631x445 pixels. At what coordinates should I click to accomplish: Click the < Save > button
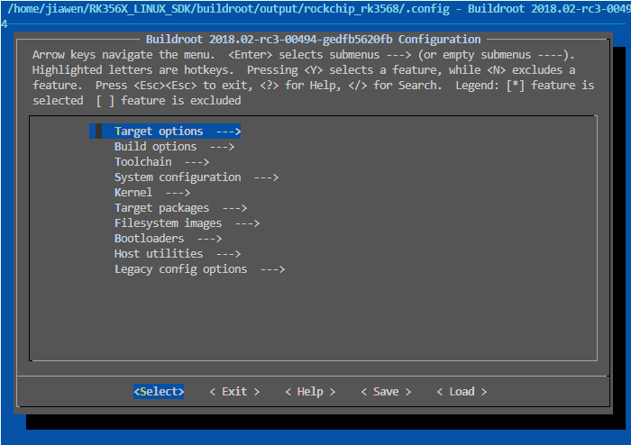pyautogui.click(x=386, y=391)
